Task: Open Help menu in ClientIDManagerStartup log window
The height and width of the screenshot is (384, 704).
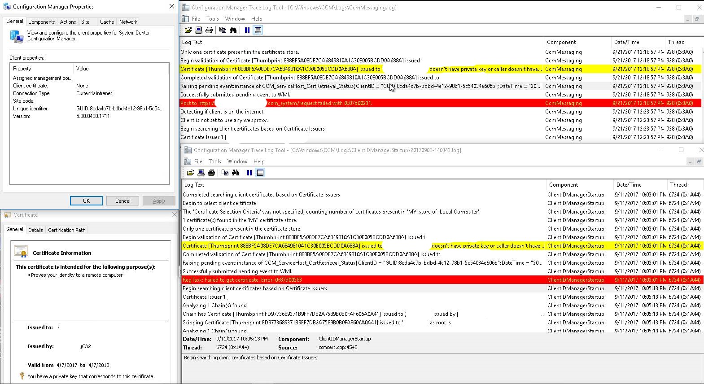Action: pos(259,161)
